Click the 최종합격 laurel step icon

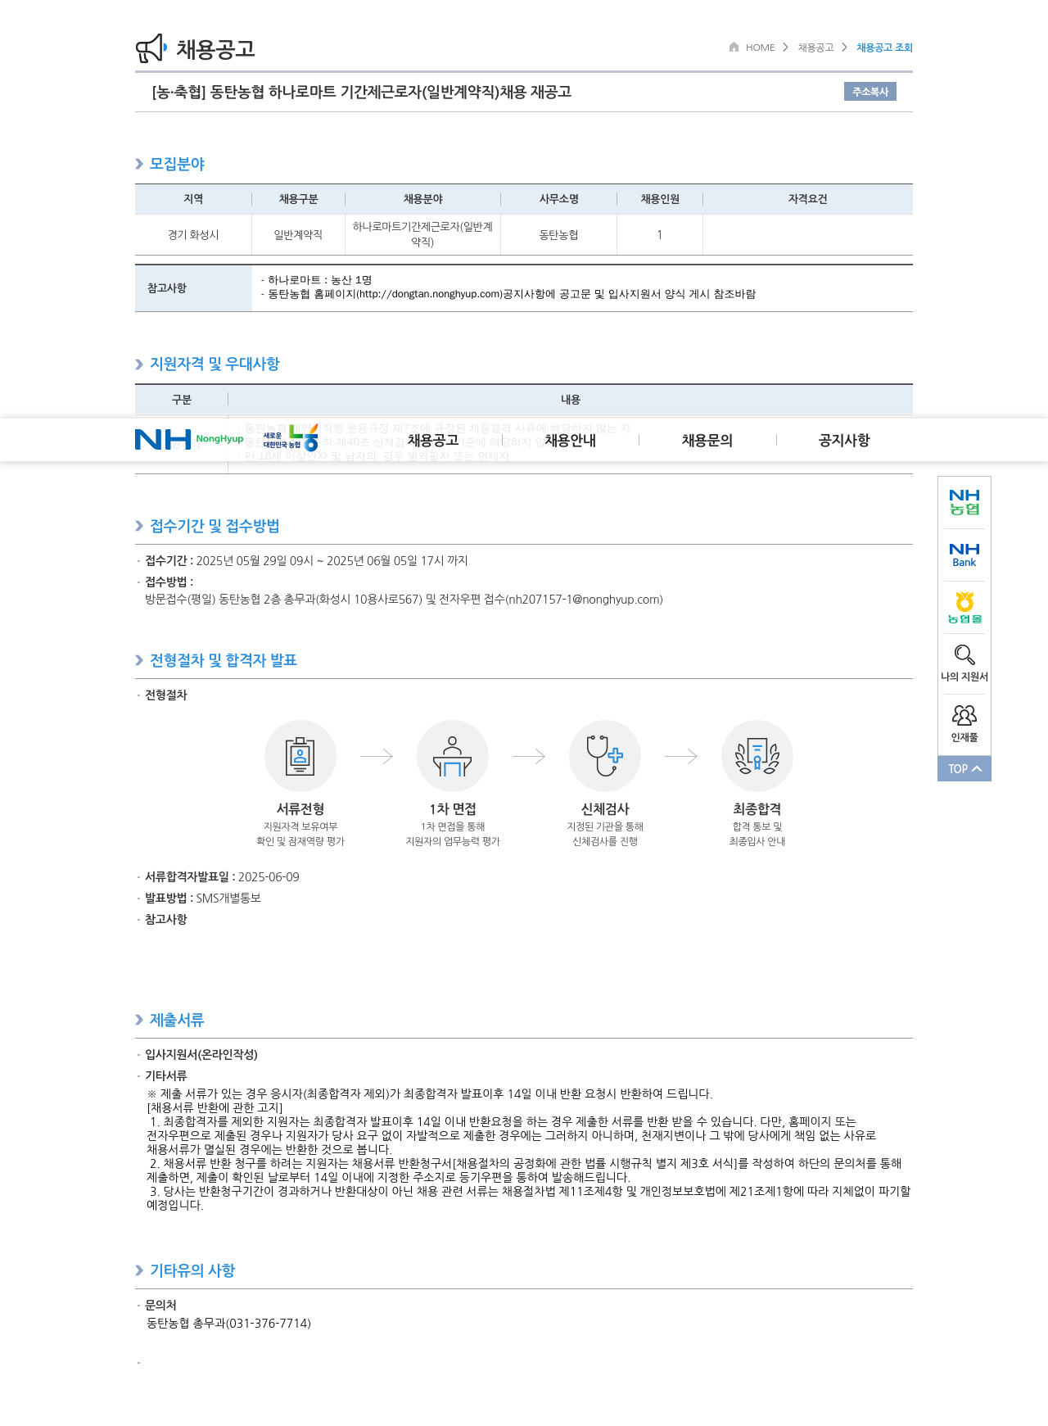[x=757, y=756]
